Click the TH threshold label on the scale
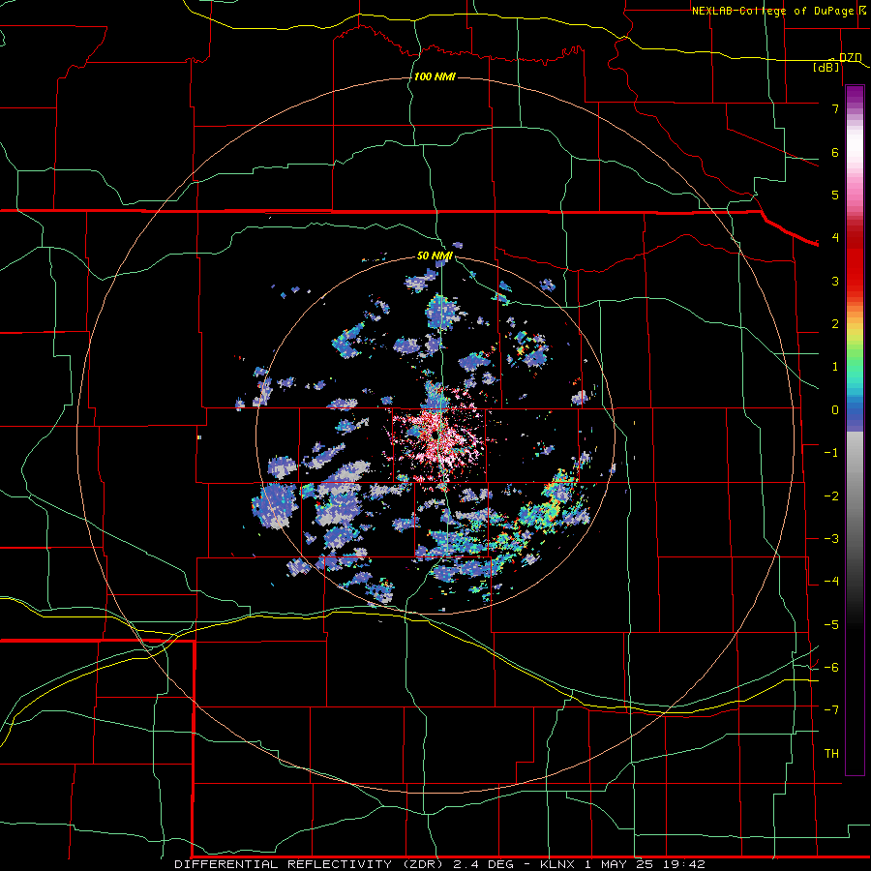This screenshot has width=871, height=871. 831,754
